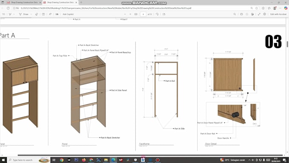Screen dimensions: 289x163
Task: Open PDF settings gear icon
Action: [264, 14]
